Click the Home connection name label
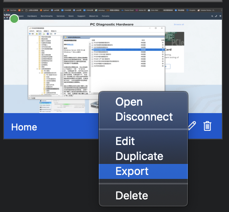The height and width of the screenshot is (212, 229). (24, 127)
